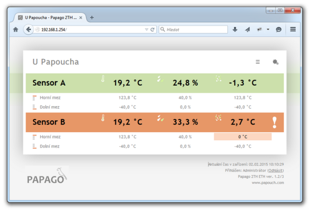
Task: Select the U Papoucha browser tab
Action: [x=47, y=17]
